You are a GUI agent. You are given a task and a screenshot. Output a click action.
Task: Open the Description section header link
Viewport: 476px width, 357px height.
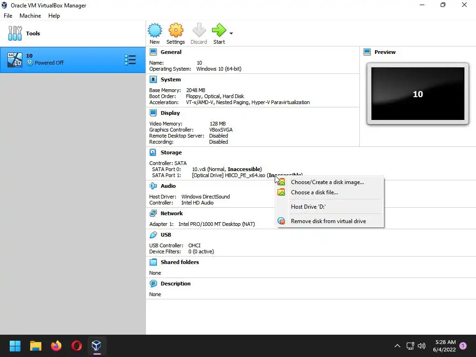click(x=175, y=284)
